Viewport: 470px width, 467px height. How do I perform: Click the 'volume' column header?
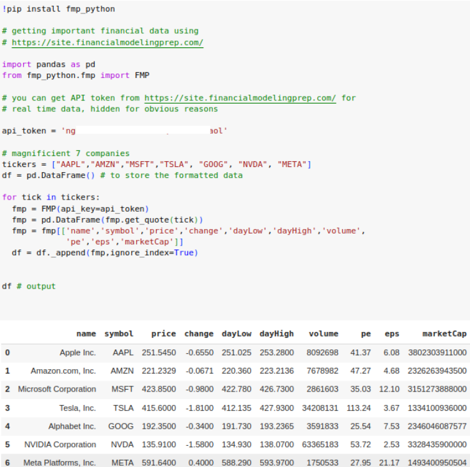click(x=324, y=333)
